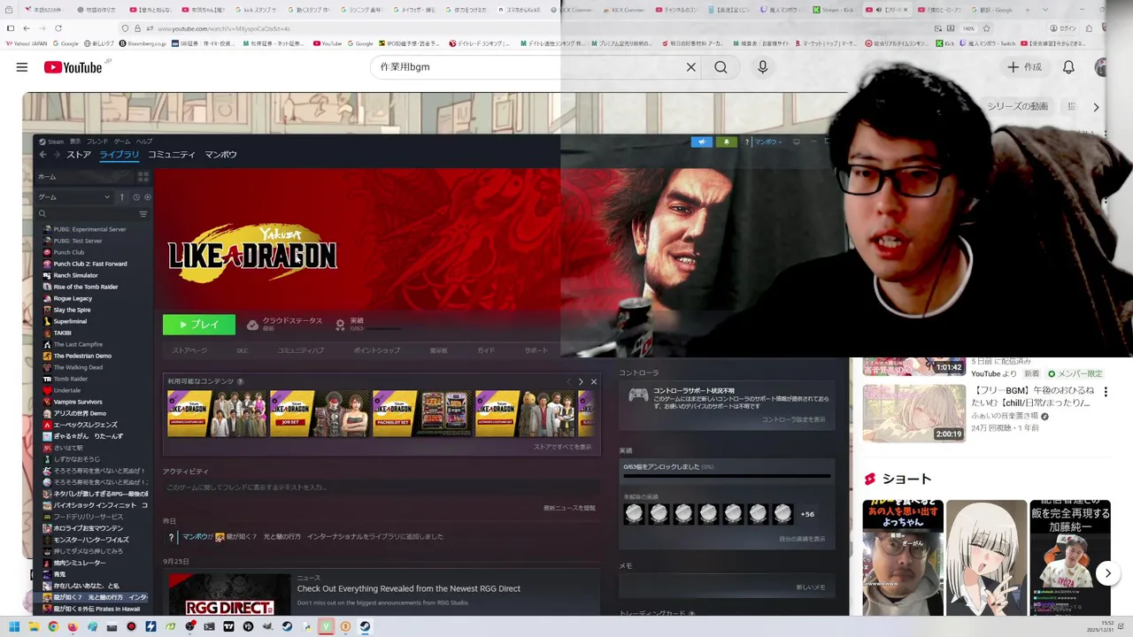The height and width of the screenshot is (637, 1133).
Task: Open the YouTube hamburger guide menu
Action: click(22, 67)
